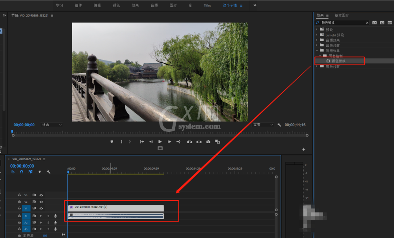Clear the effects search field
The height and width of the screenshot is (238, 394).
[x=367, y=23]
